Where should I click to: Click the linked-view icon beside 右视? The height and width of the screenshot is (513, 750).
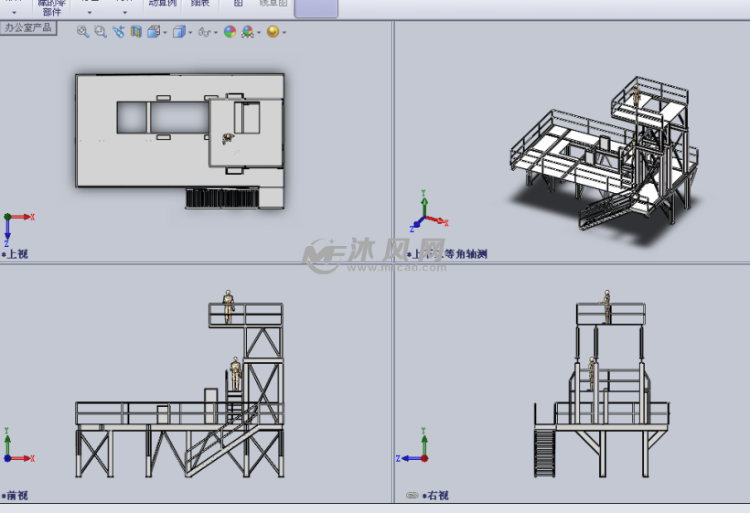[x=412, y=496]
